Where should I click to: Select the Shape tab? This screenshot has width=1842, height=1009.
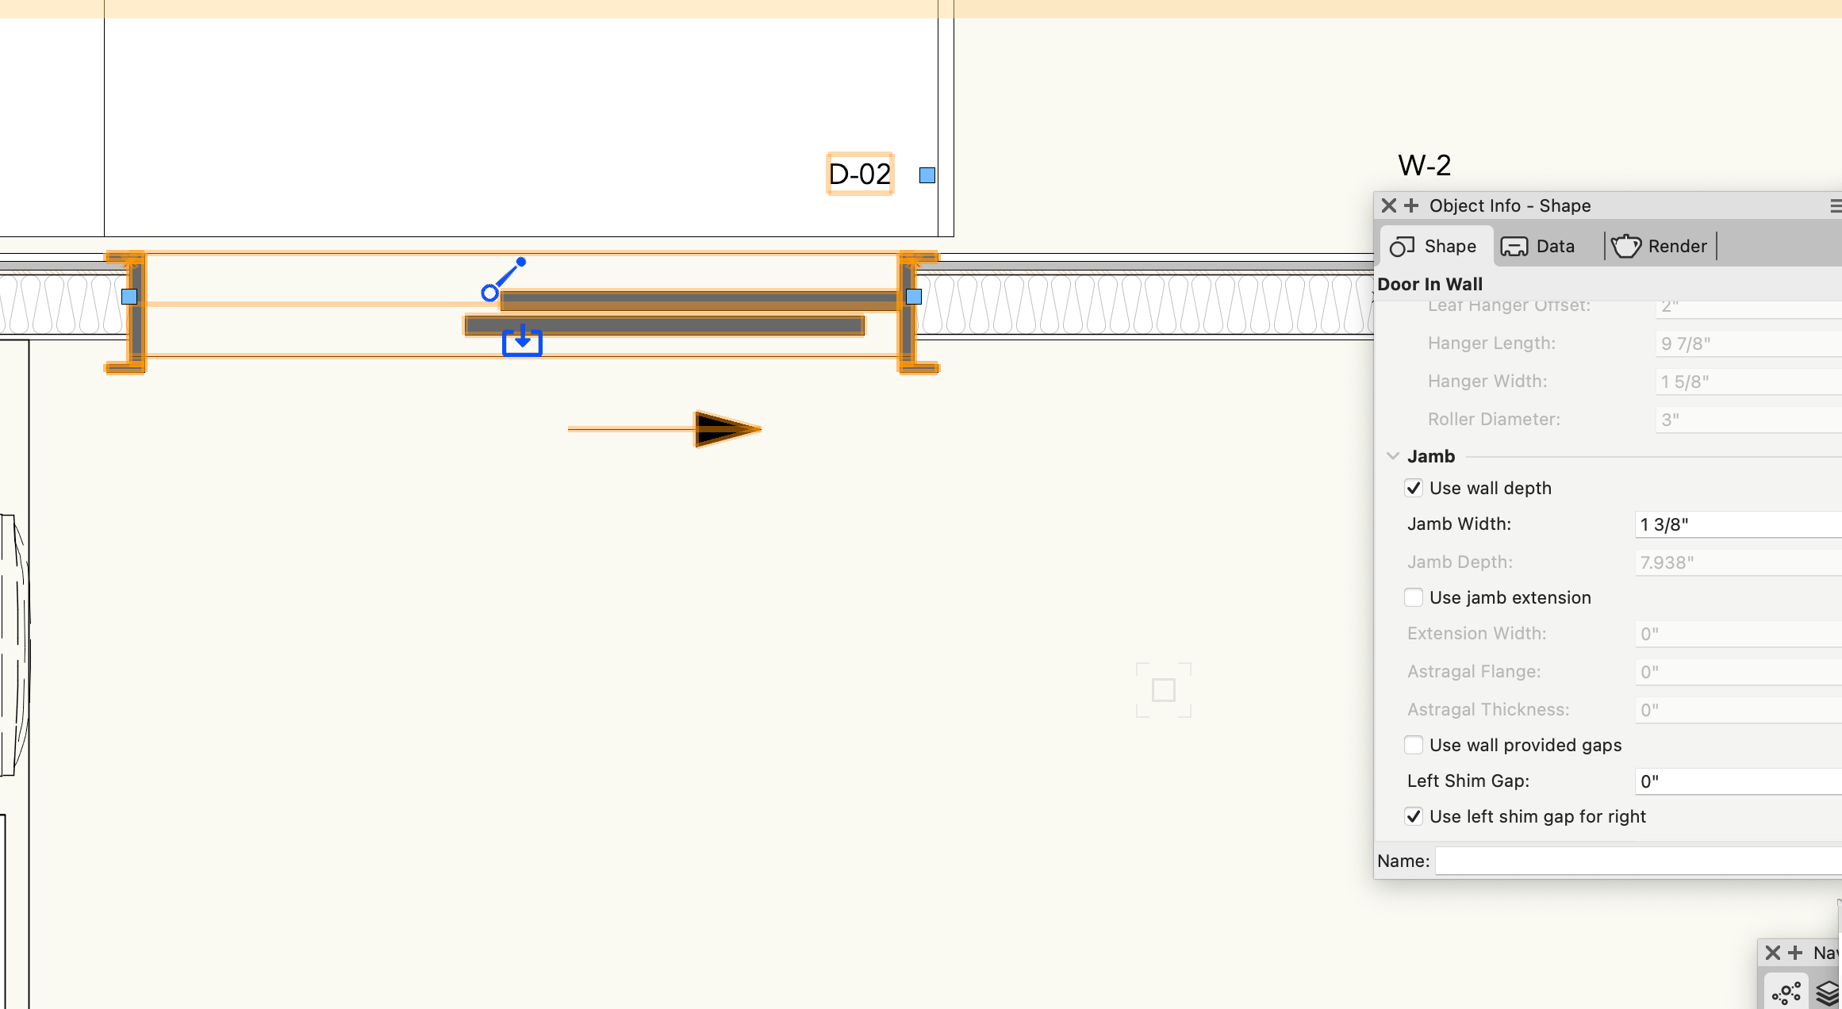tap(1434, 246)
